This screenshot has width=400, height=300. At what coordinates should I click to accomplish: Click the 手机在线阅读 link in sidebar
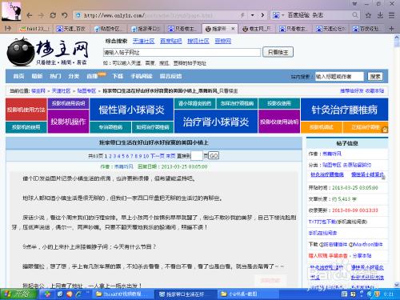(322, 233)
